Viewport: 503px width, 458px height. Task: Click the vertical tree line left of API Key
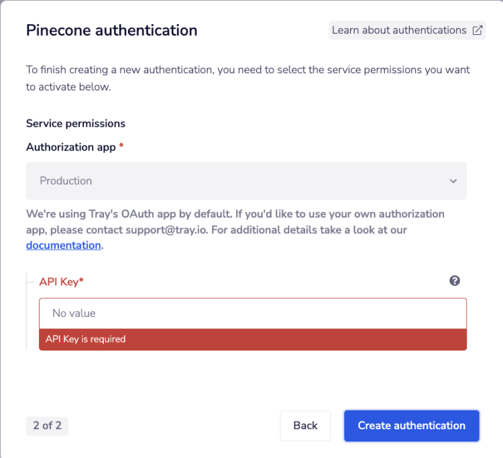click(x=26, y=312)
